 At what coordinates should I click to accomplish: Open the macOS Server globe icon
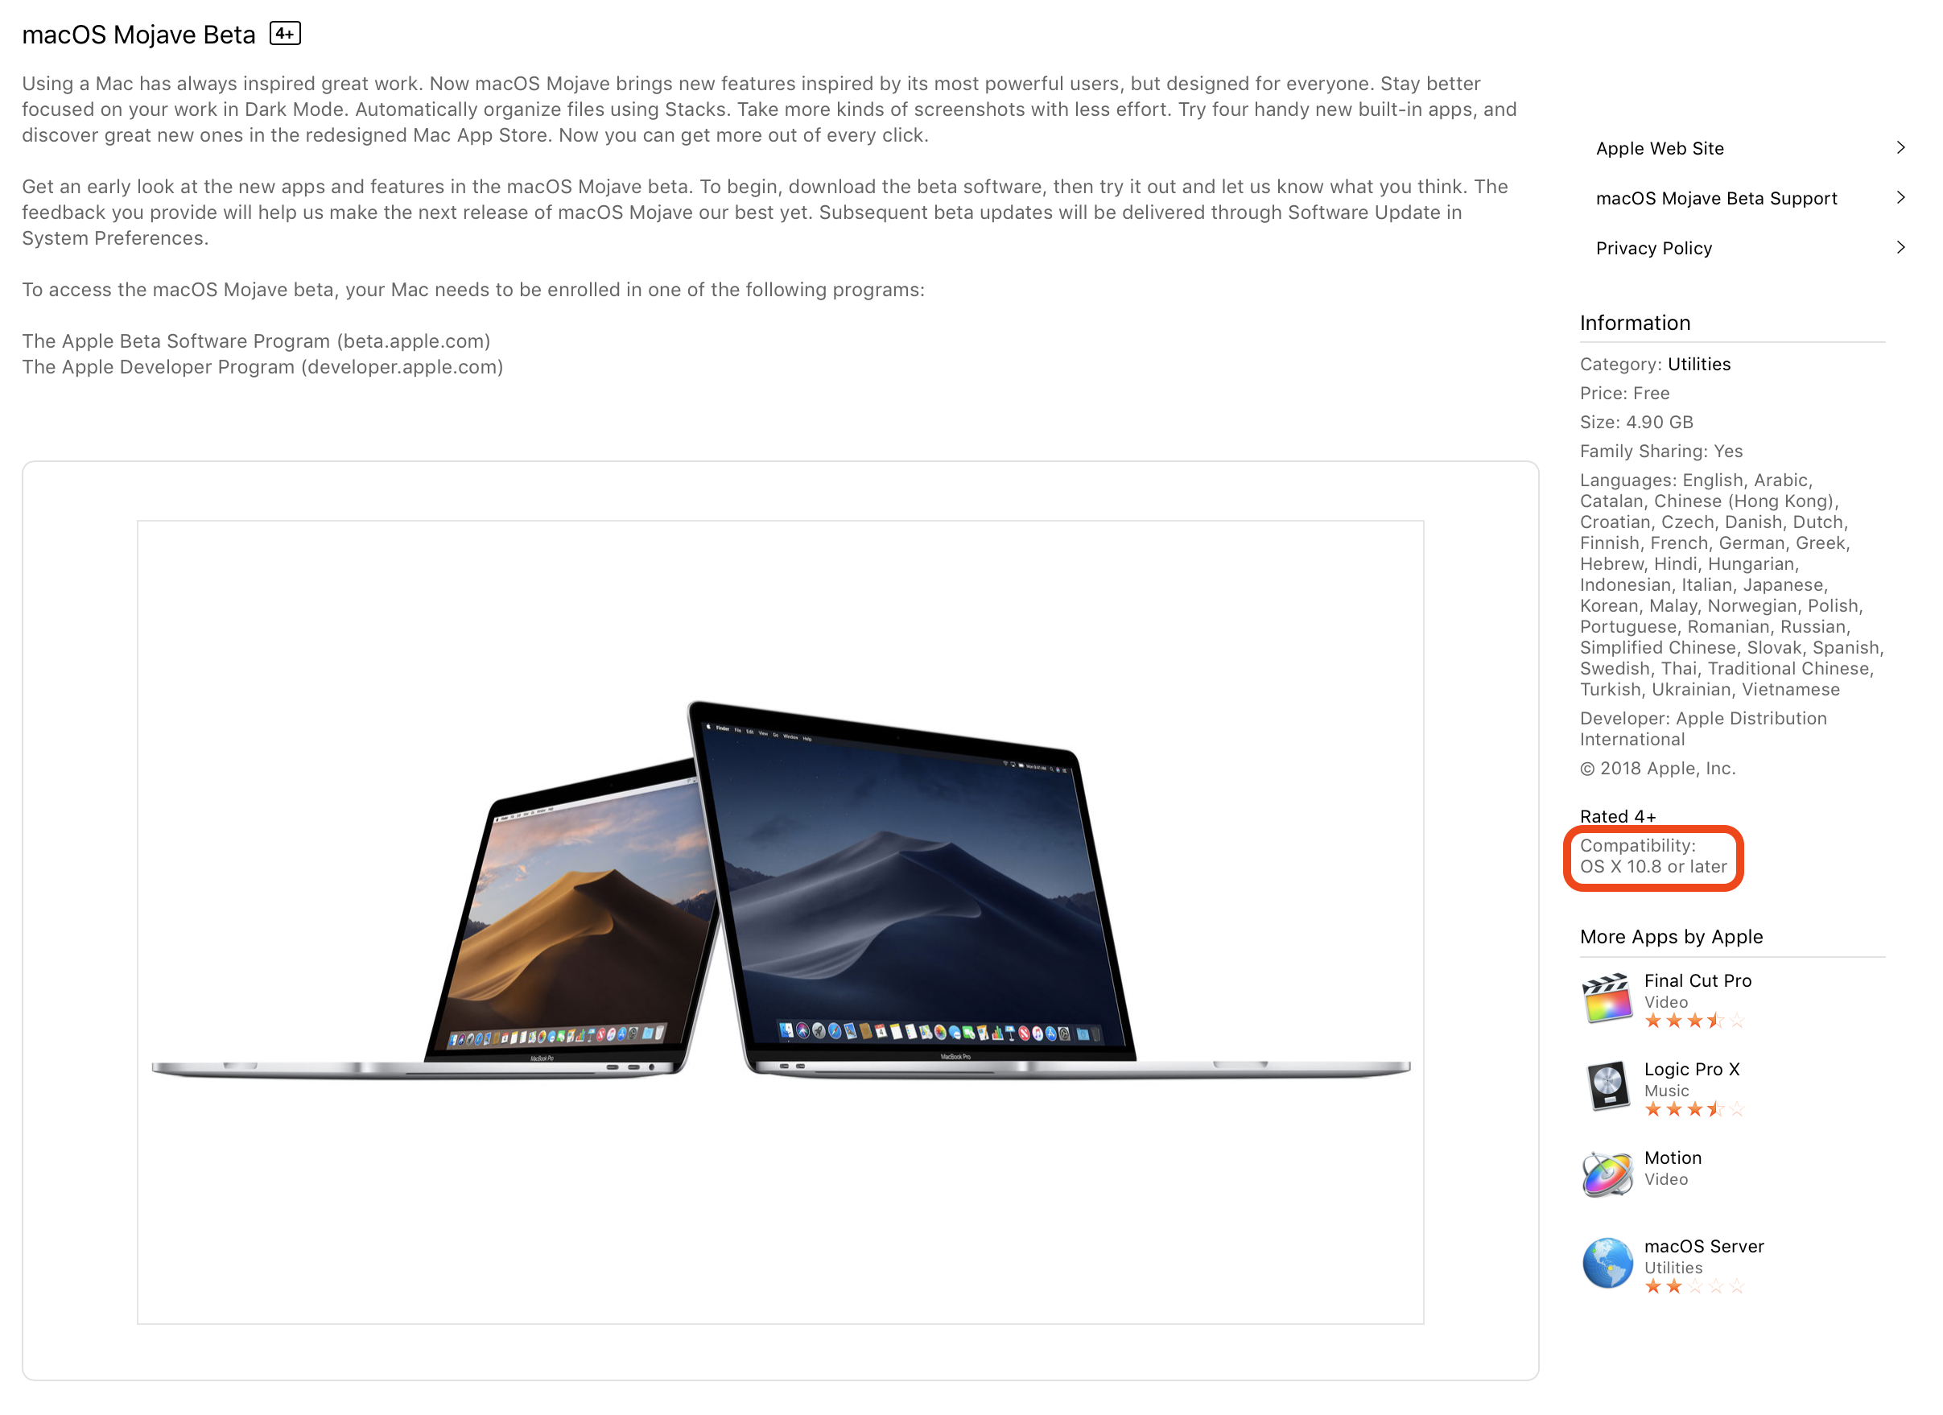point(1607,1264)
